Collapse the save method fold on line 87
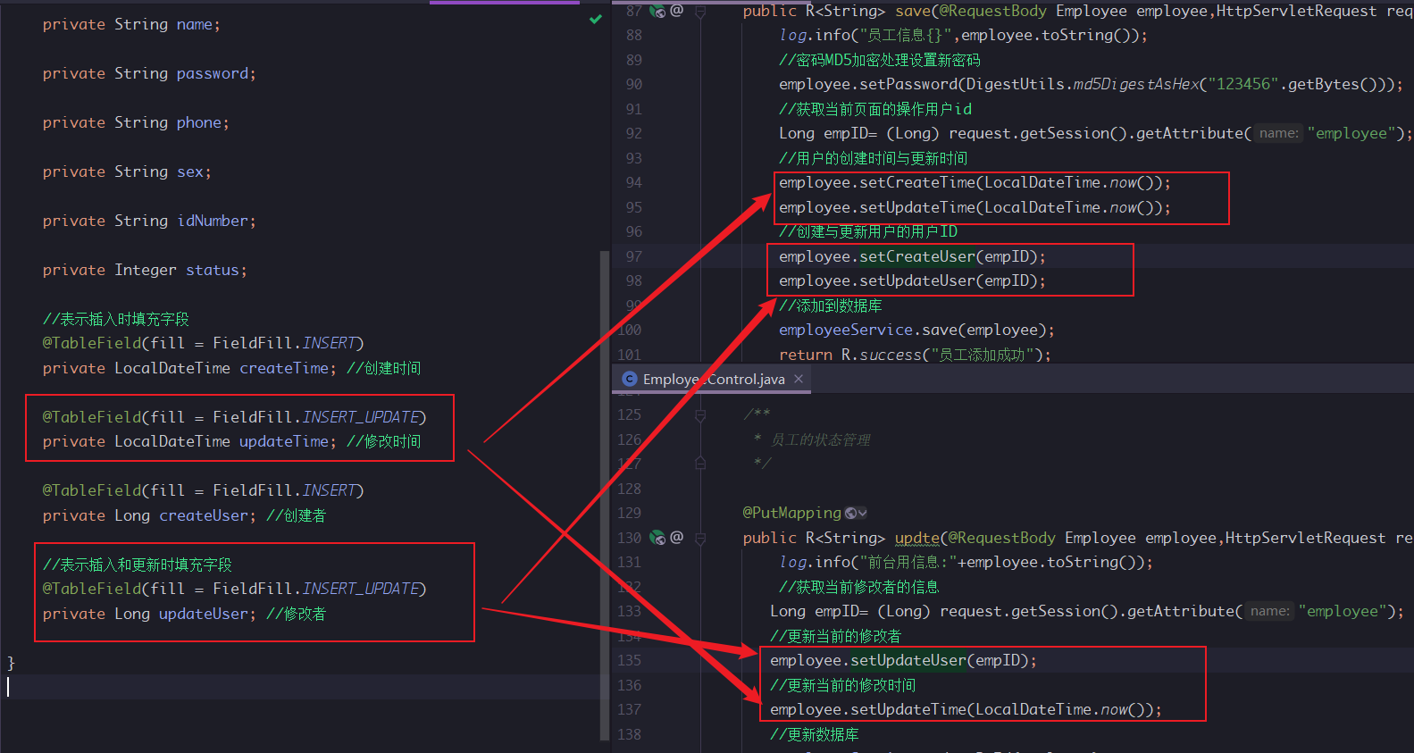This screenshot has height=753, width=1414. pyautogui.click(x=700, y=11)
